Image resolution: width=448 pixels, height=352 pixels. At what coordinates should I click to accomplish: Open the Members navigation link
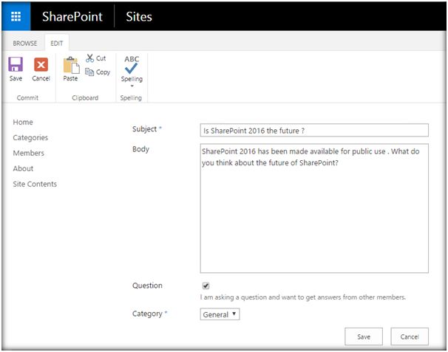coord(28,153)
